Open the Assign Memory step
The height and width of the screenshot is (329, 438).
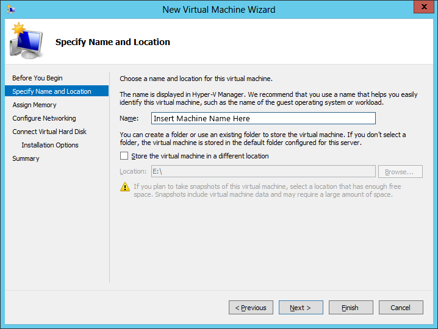(34, 105)
